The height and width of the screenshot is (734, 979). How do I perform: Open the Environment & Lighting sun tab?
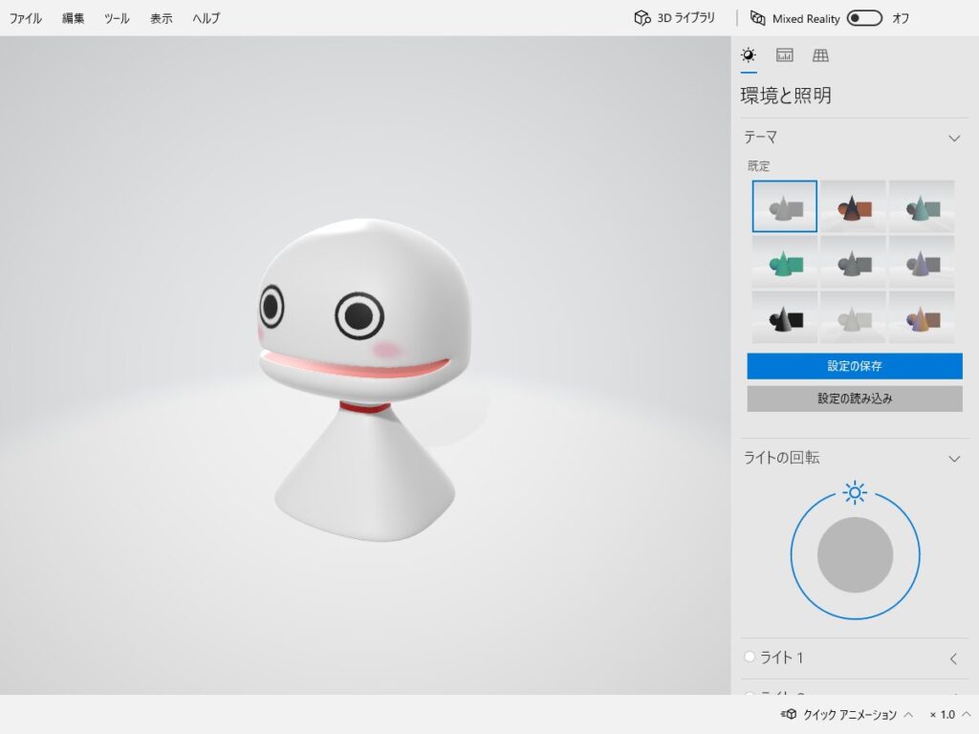(x=749, y=55)
